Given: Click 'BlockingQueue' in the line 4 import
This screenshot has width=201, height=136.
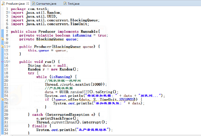Looking at the screenshot, I should point(84,20).
